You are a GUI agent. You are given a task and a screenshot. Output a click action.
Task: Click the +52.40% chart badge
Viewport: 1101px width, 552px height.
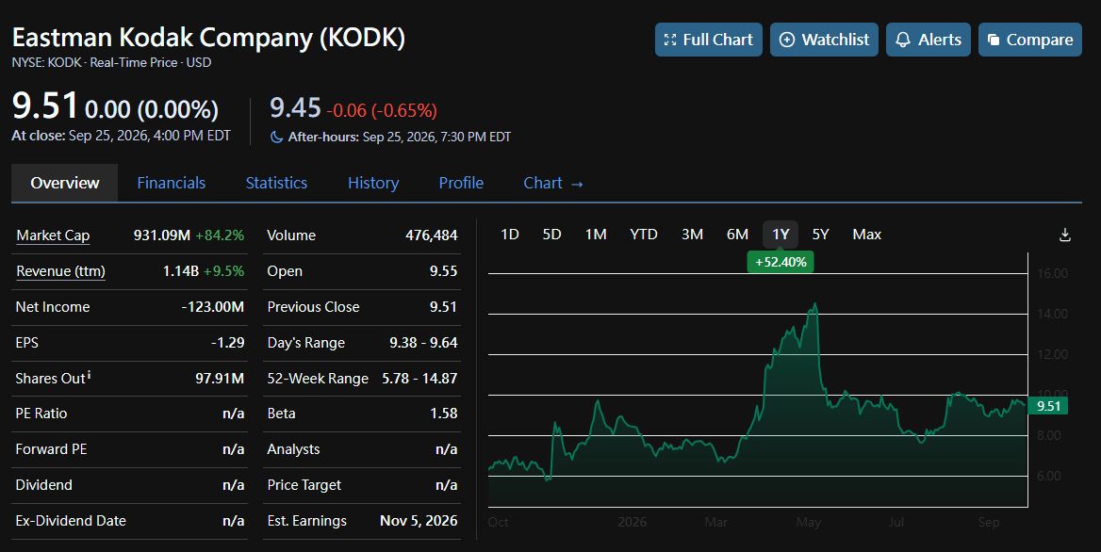tap(781, 262)
